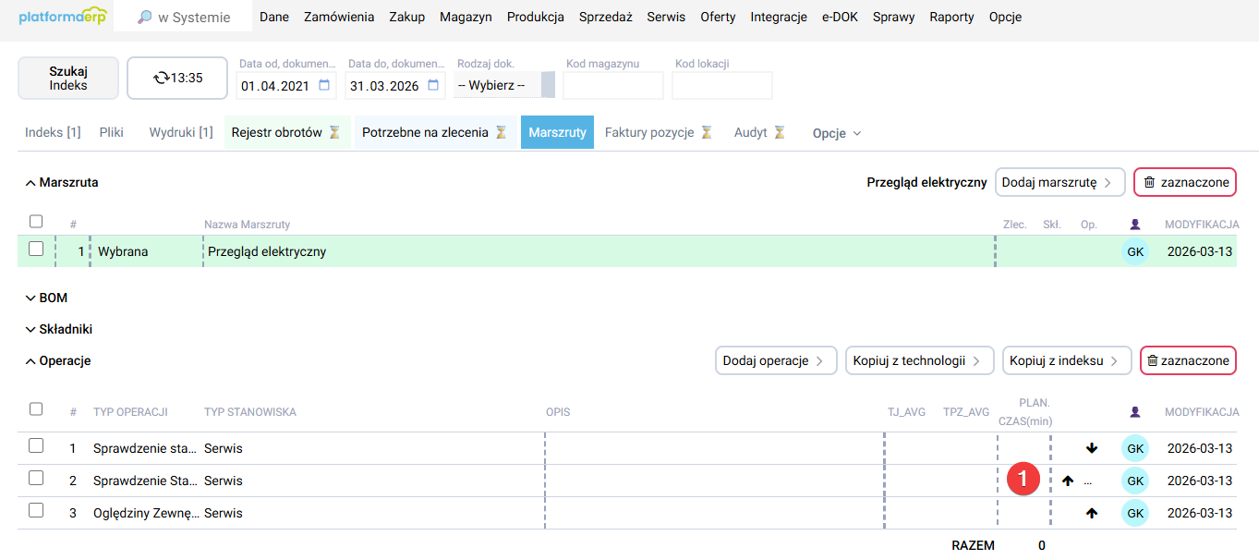This screenshot has width=1259, height=560.
Task: Open the Produkcja menu
Action: [x=535, y=16]
